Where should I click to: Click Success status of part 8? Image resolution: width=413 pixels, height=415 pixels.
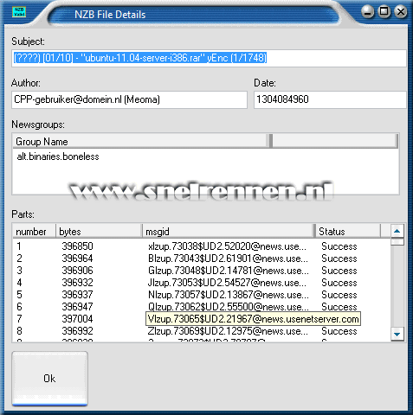click(x=339, y=331)
